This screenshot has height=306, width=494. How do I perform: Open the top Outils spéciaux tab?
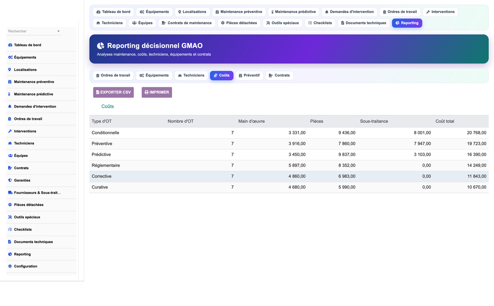(283, 23)
